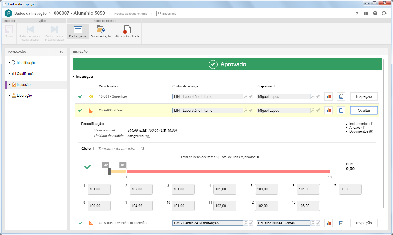
Task: Click the help question mark icon
Action: click(x=375, y=13)
